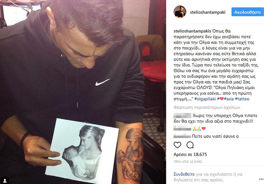264x184 pixels.
Task: Click the tagged people icon on photo
Action: click(x=5, y=180)
